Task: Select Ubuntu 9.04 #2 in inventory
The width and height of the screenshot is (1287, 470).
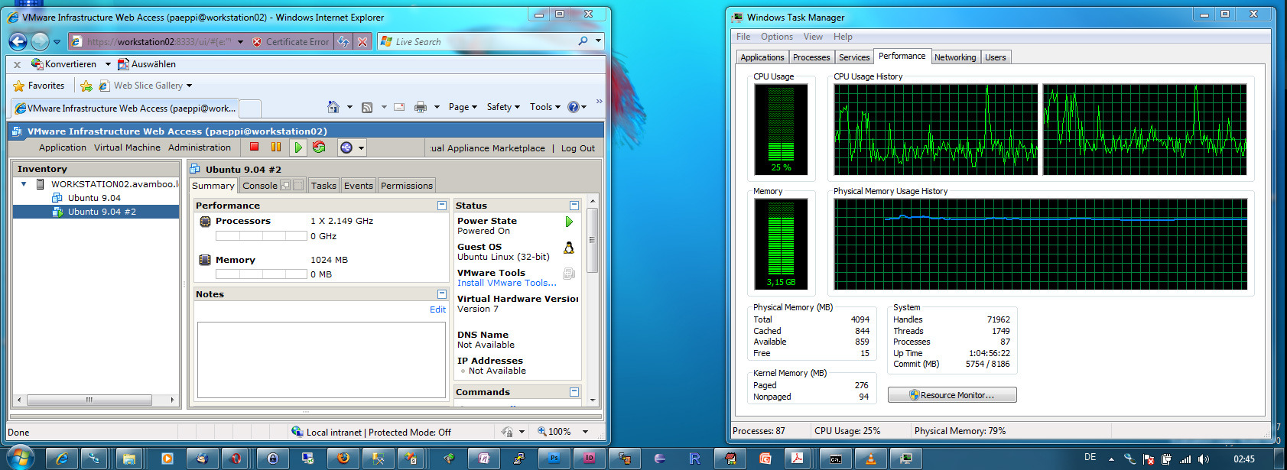Action: 96,212
